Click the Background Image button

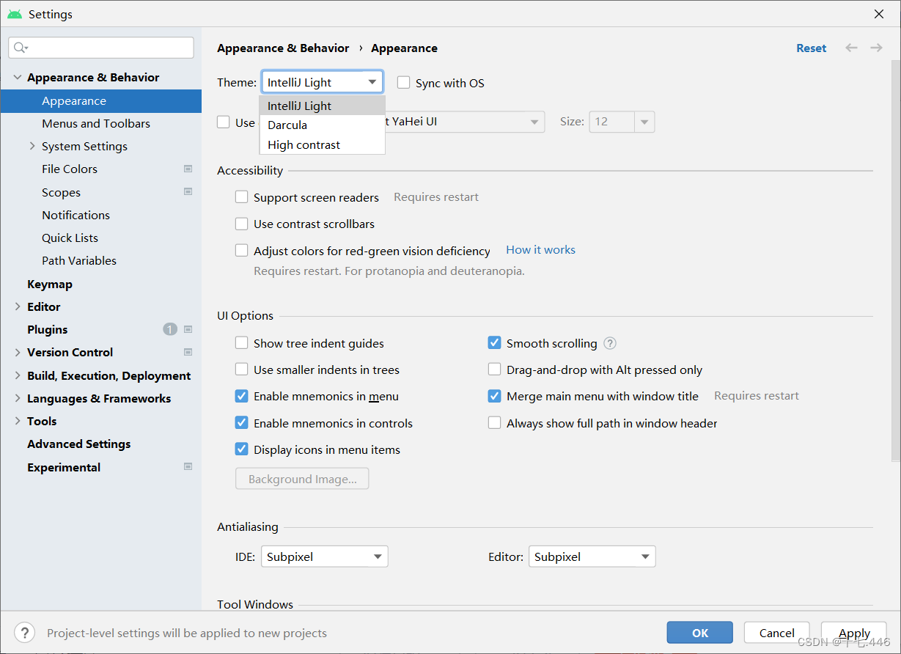pyautogui.click(x=301, y=478)
